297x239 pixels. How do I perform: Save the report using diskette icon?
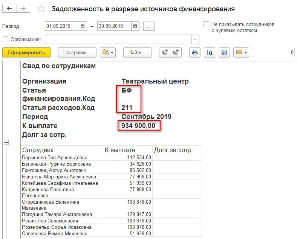click(224, 53)
